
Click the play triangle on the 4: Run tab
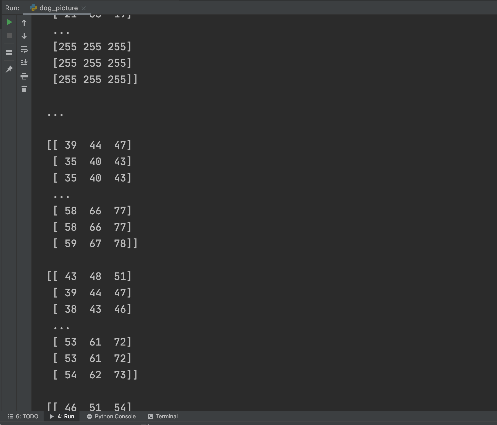[x=52, y=416]
